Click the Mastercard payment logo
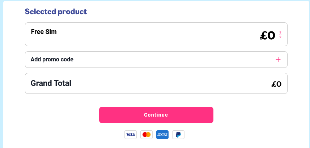The height and width of the screenshot is (148, 310). tap(146, 135)
